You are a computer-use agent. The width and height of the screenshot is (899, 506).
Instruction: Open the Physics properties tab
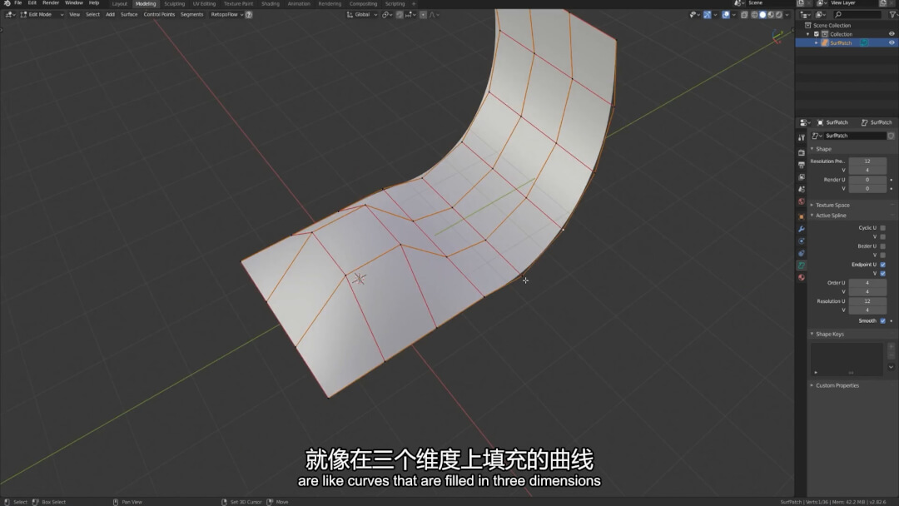pos(802,241)
